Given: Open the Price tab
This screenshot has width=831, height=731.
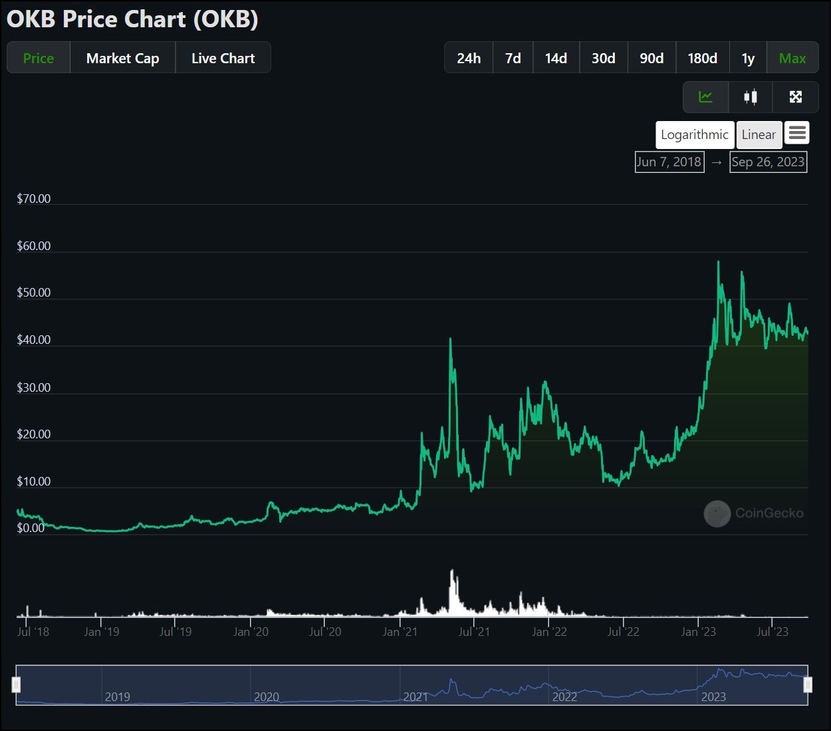Looking at the screenshot, I should click(x=39, y=59).
